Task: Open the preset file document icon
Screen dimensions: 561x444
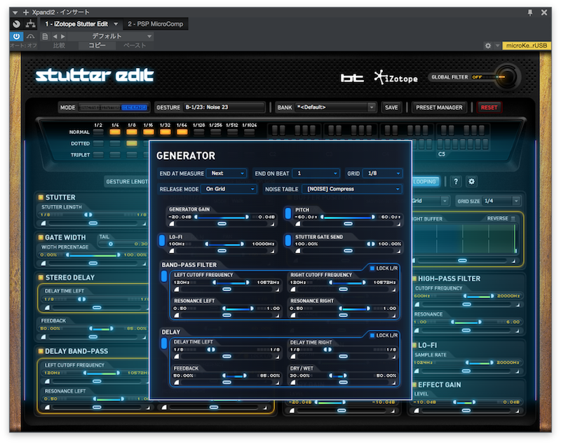Action: (45, 36)
